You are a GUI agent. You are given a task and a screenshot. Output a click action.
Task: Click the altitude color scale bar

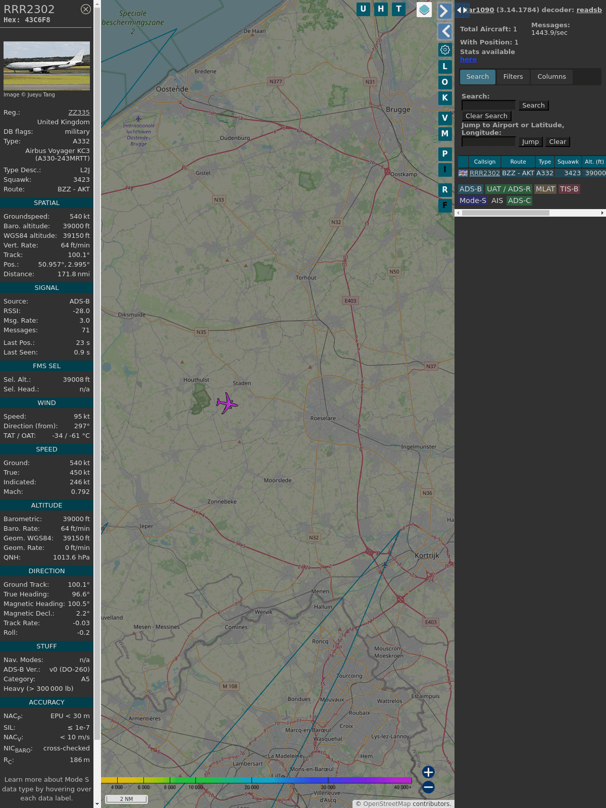pos(257,780)
